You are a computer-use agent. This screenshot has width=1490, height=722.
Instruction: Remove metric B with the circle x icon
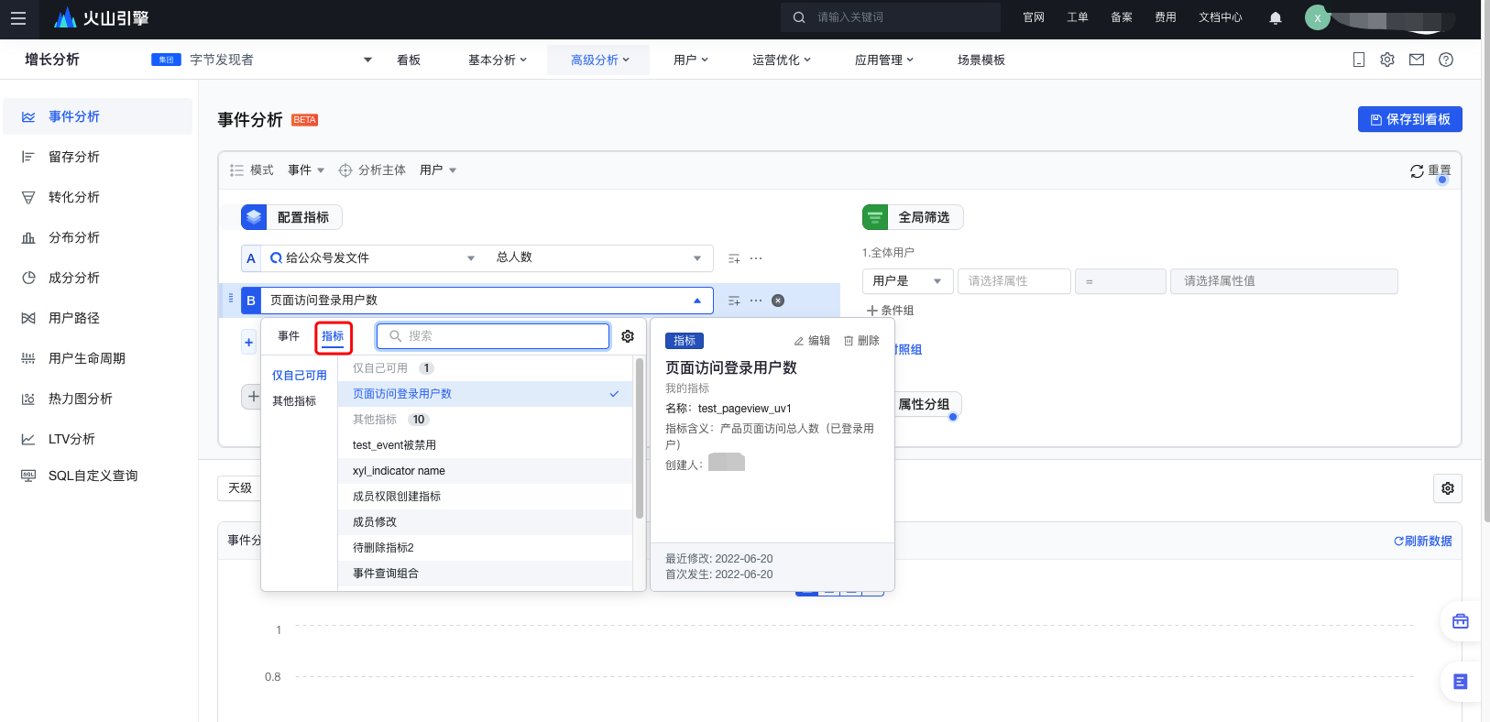(x=778, y=301)
